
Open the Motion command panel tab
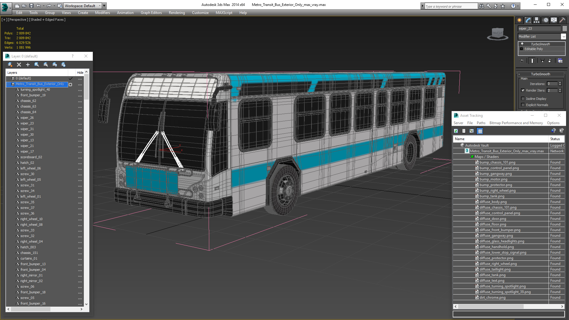point(546,20)
